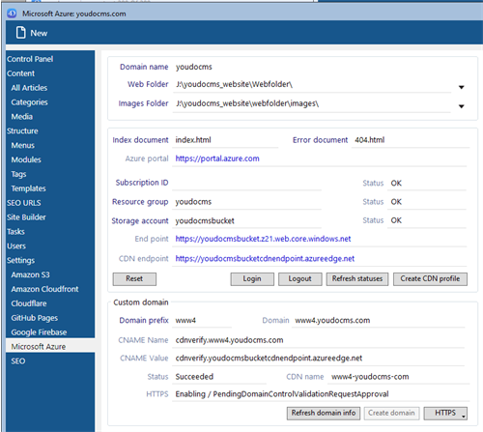Click the Domain www4.youdocms.com field

(379, 321)
